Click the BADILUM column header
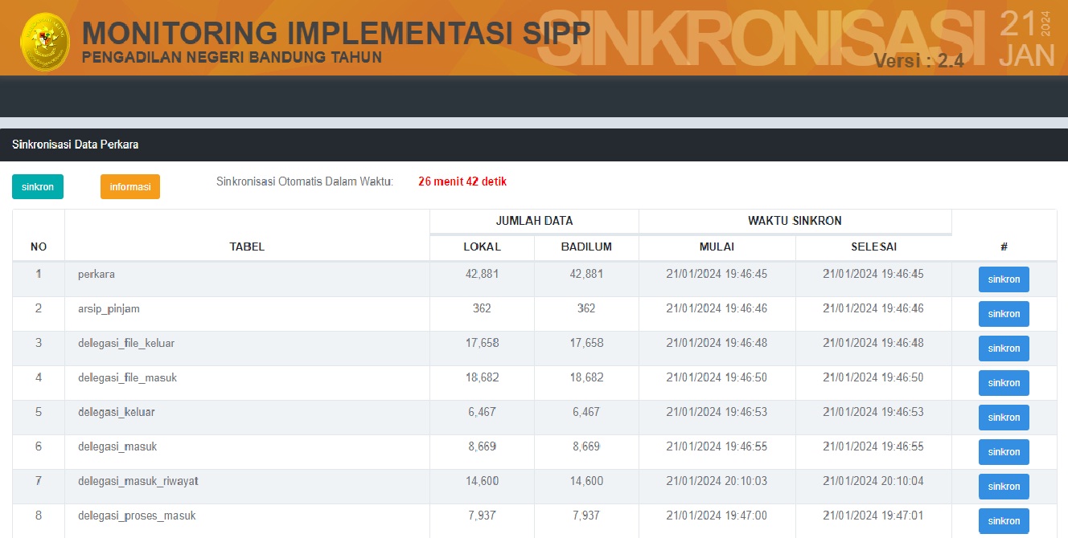Image resolution: width=1068 pixels, height=538 pixels. (586, 247)
